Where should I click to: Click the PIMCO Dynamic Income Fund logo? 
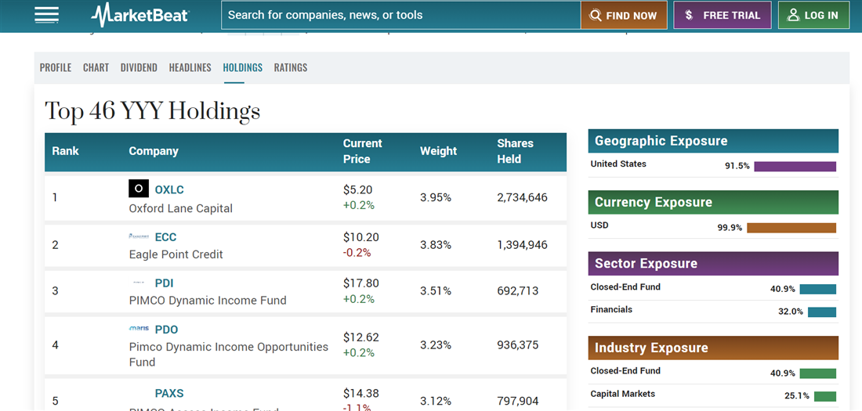click(x=139, y=283)
